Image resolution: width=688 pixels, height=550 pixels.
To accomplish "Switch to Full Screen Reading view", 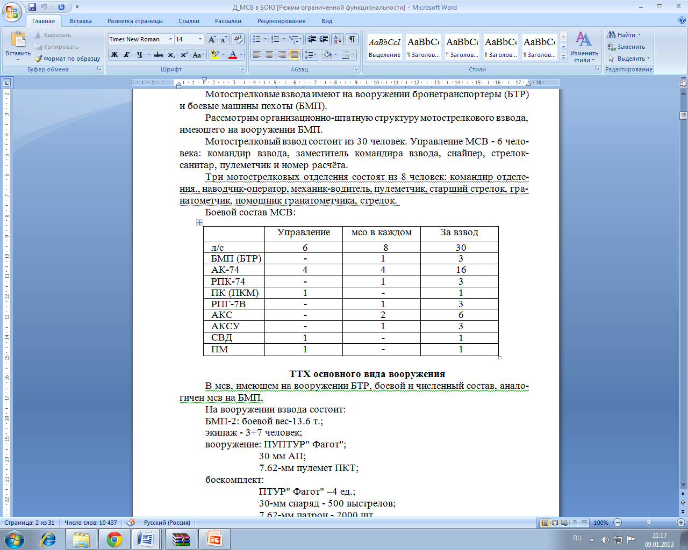I will [555, 523].
